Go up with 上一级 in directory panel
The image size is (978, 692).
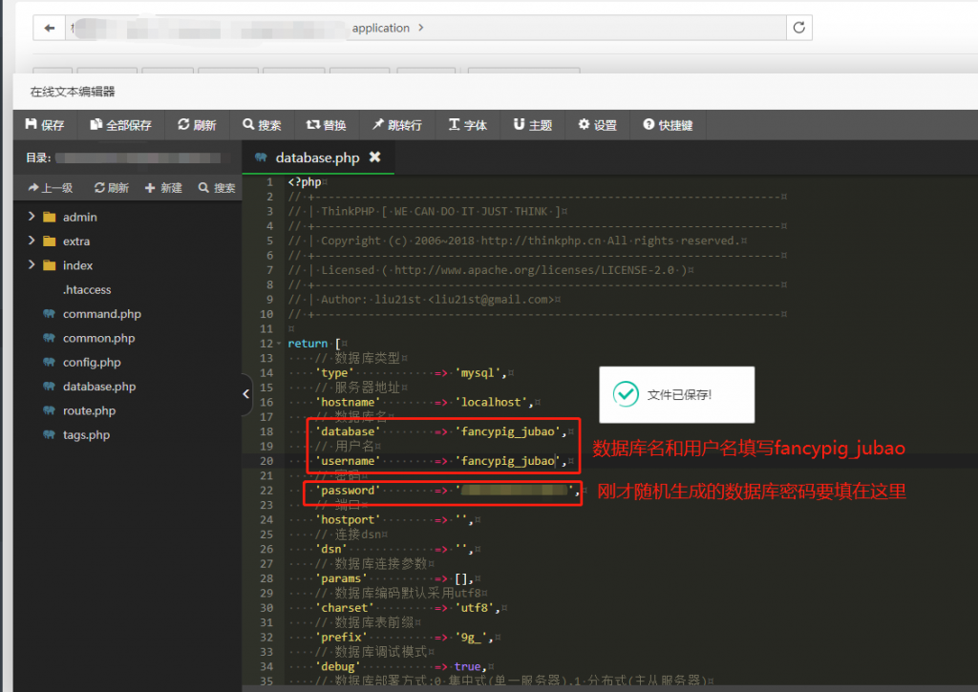click(51, 188)
